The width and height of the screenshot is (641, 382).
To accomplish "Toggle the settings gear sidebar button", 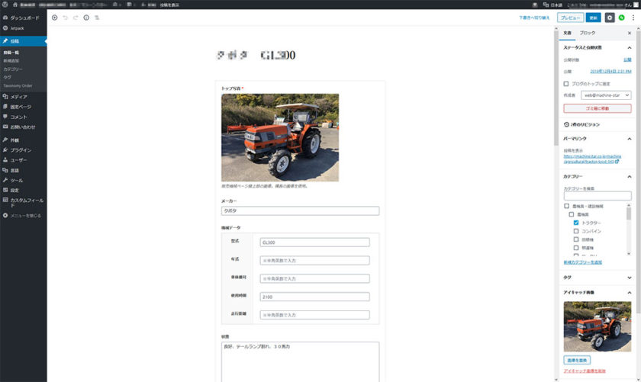I will click(x=610, y=18).
